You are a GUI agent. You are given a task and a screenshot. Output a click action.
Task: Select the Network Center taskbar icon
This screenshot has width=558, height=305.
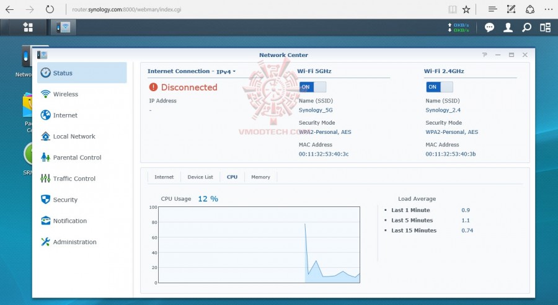pyautogui.click(x=63, y=27)
